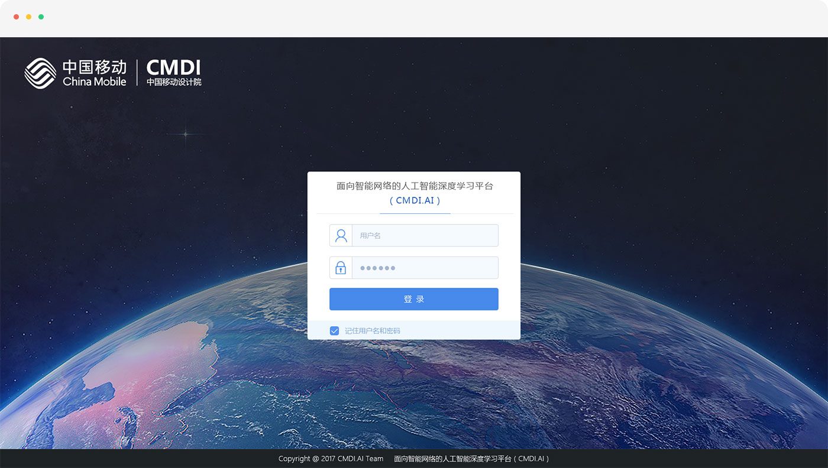Click the ( CMDI.AI ) title link
This screenshot has width=828, height=468.
(414, 200)
